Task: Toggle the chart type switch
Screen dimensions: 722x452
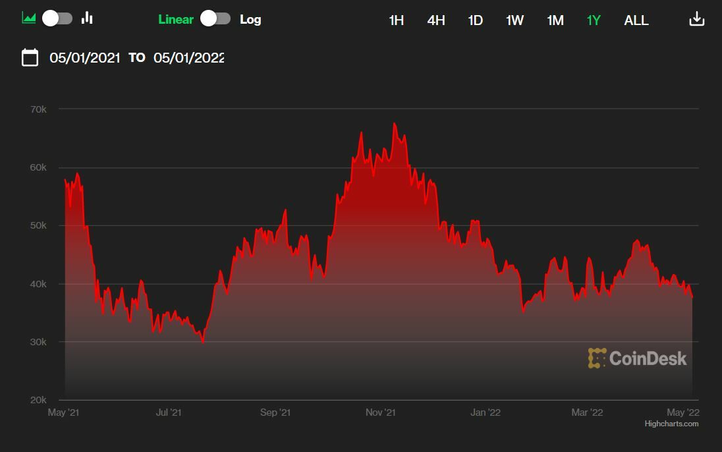Action: coord(57,18)
